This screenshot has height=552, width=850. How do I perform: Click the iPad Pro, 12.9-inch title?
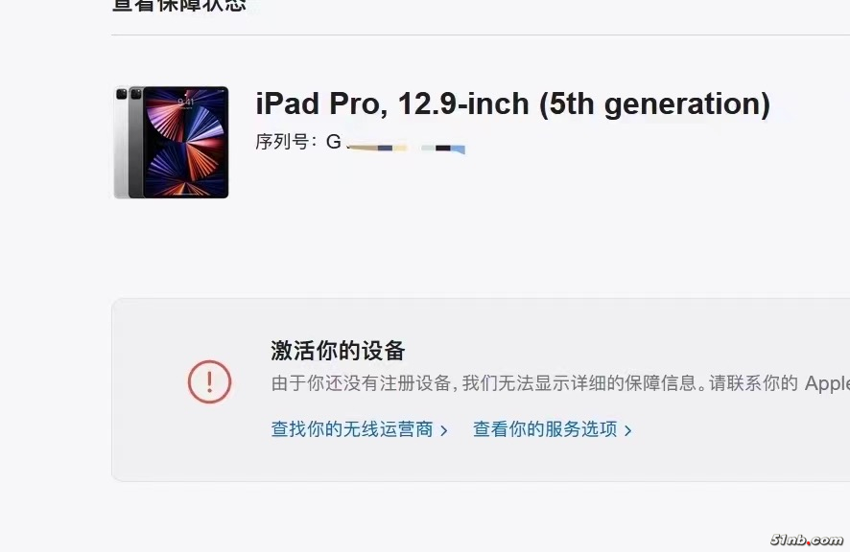(x=512, y=103)
